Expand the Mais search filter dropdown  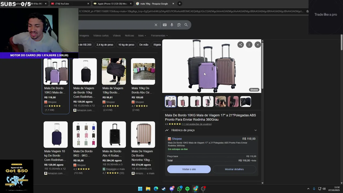click(x=142, y=36)
